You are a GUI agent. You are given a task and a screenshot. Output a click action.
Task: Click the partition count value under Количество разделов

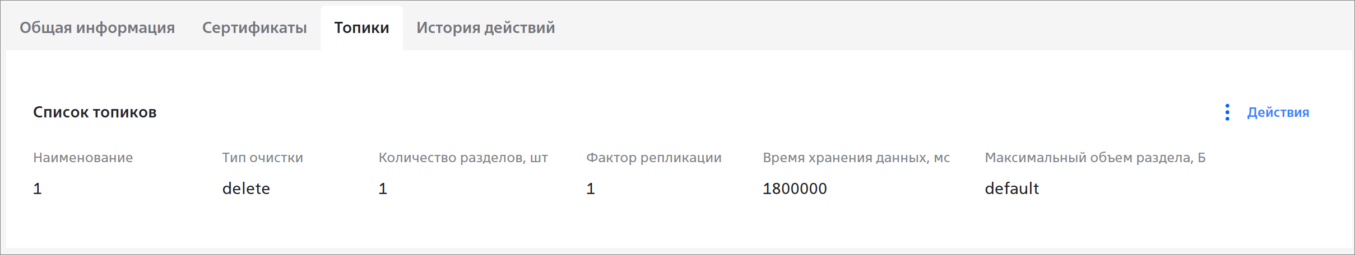point(383,188)
